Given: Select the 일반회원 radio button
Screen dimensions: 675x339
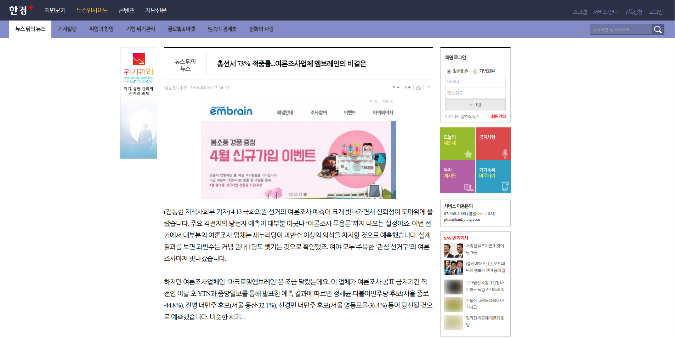Looking at the screenshot, I should click(449, 71).
